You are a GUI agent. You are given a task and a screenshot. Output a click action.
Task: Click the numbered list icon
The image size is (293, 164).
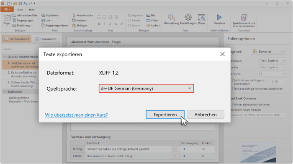[x=104, y=17]
